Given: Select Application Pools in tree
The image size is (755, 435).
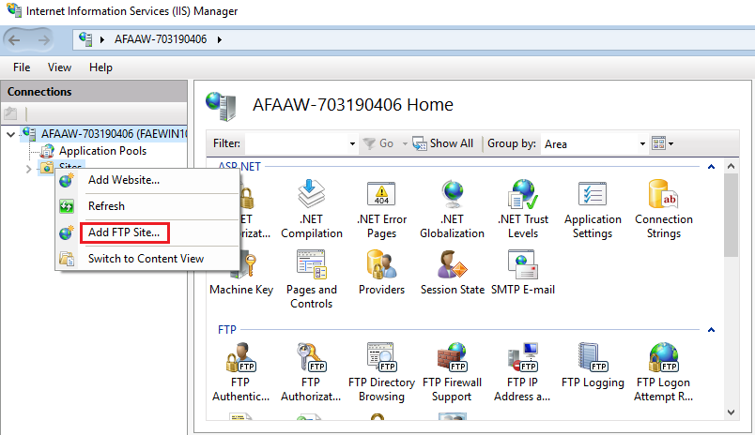Looking at the screenshot, I should [x=102, y=151].
